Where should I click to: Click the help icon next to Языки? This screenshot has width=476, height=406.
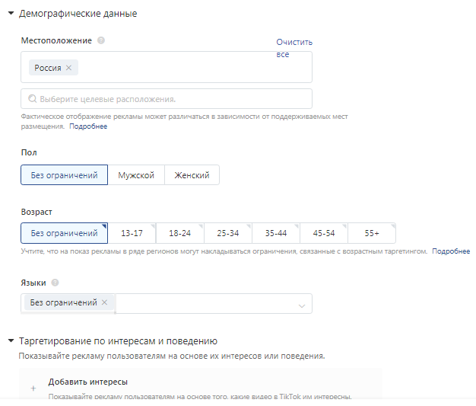[55, 283]
